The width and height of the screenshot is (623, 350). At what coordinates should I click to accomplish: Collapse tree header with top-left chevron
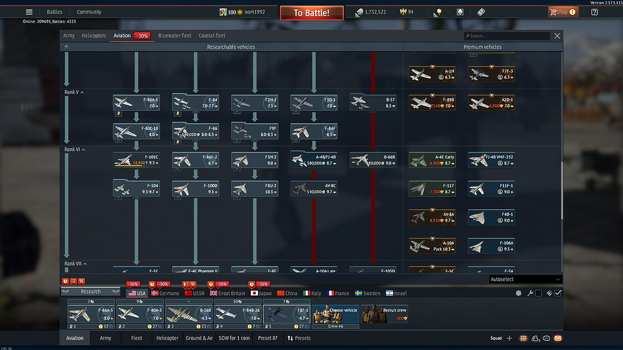67,47
